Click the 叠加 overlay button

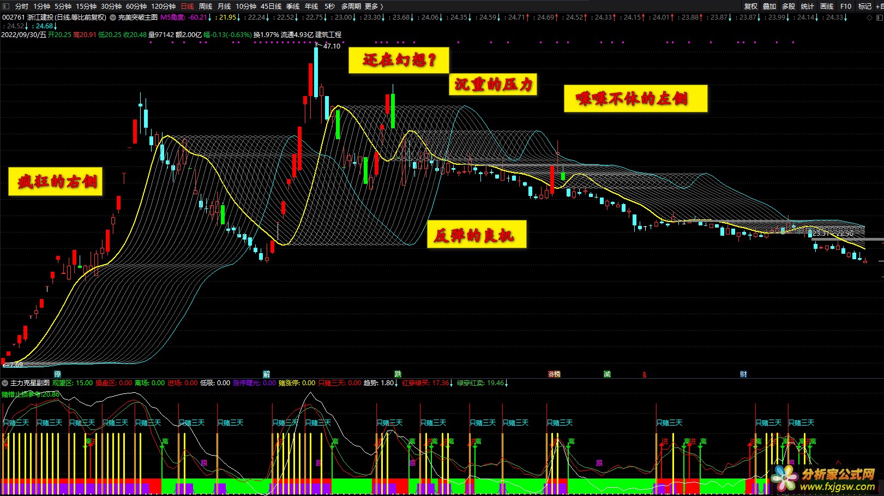tap(769, 7)
